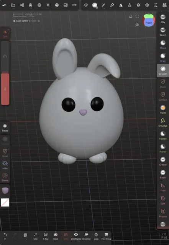This screenshot has height=245, width=169.
Task: Select the Trim tool
Action: [x=163, y=187]
